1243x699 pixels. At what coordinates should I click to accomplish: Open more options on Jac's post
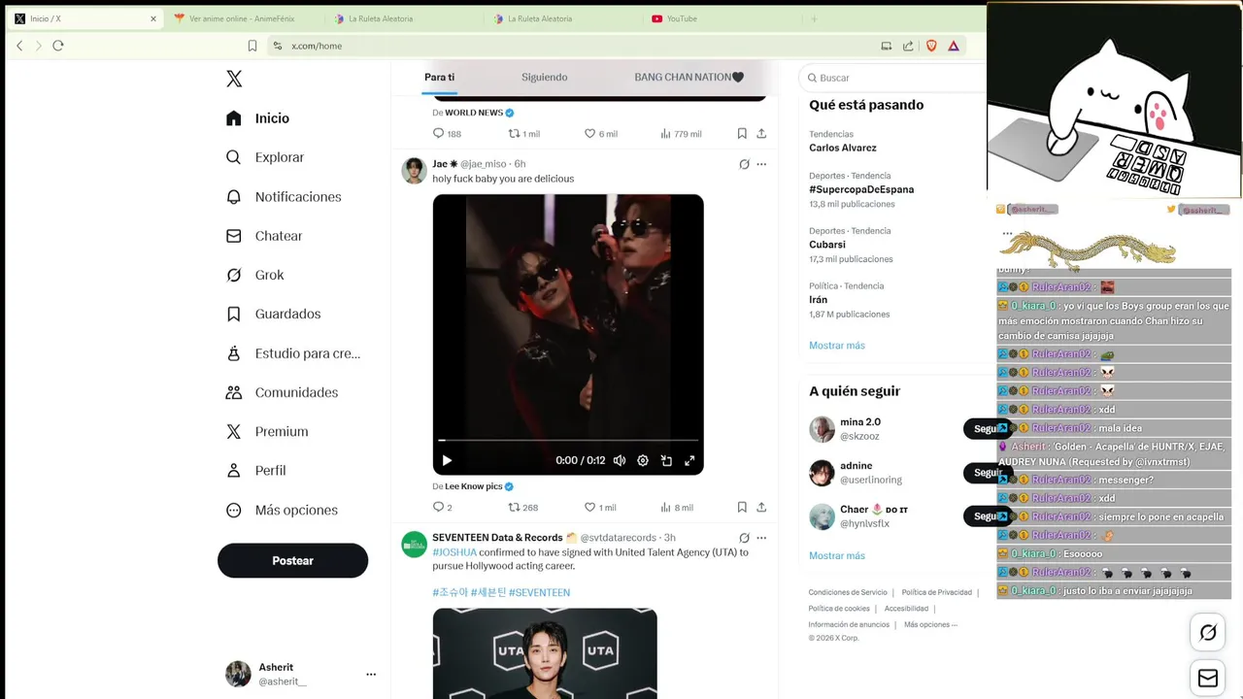coord(761,164)
